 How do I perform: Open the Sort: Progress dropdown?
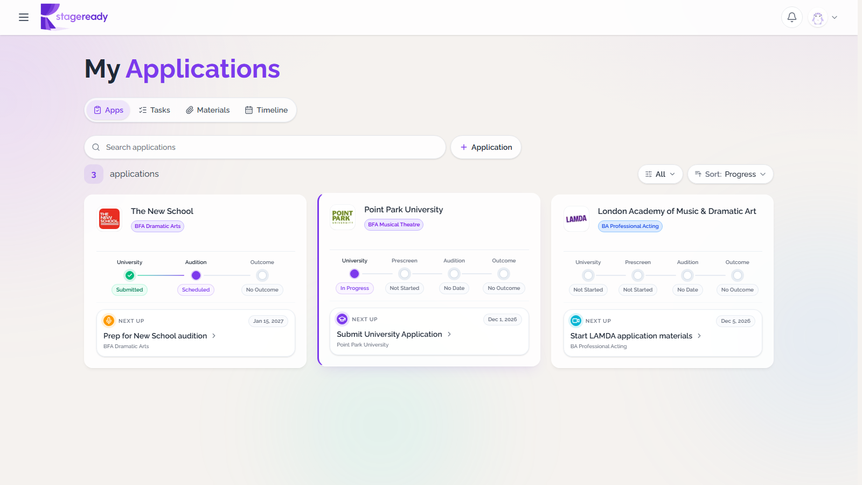coord(731,174)
